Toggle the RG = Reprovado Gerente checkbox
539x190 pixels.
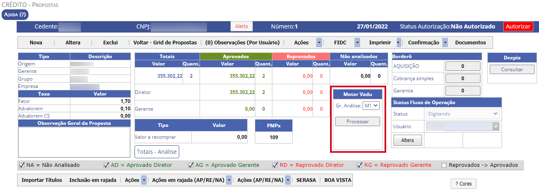(360, 165)
